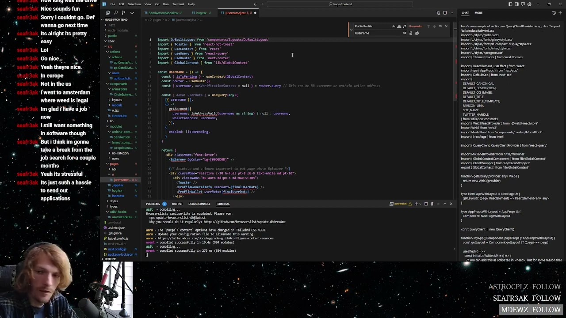566x318 pixels.
Task: Go forward with navigation arrow
Action: [263, 4]
